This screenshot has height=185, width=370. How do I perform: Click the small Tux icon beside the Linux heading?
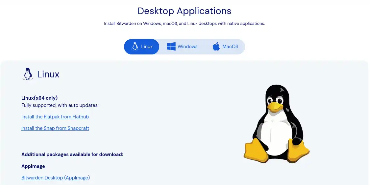28,74
